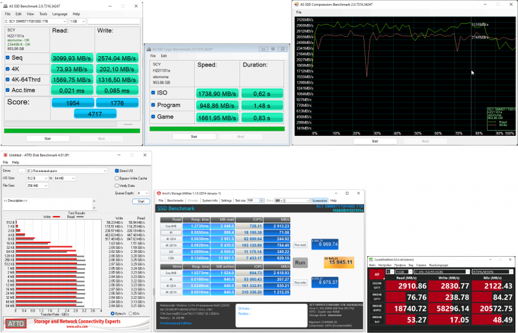Open System Info in Anvil's Storage Utilities
The image size is (518, 333).
(x=210, y=200)
